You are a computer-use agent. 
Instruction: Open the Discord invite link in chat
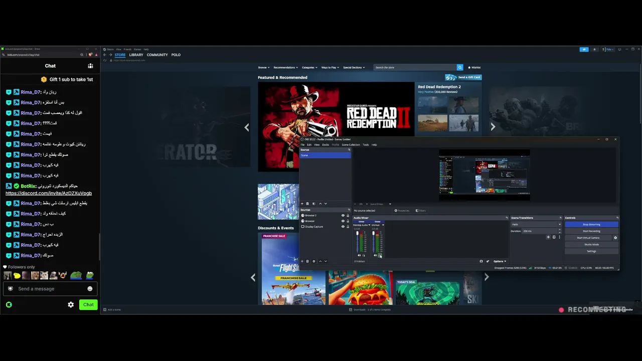pyautogui.click(x=49, y=193)
